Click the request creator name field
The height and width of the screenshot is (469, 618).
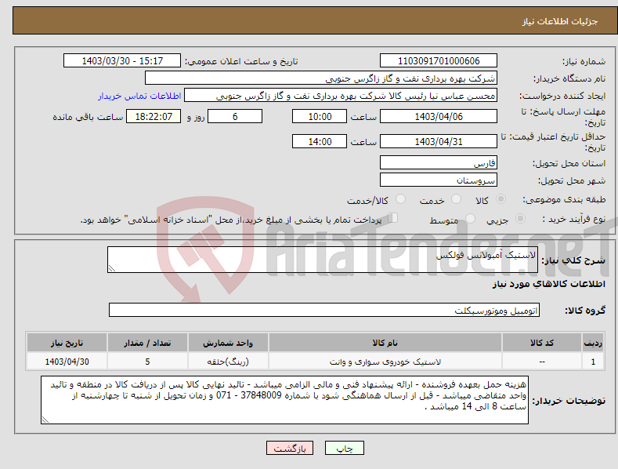coord(341,96)
